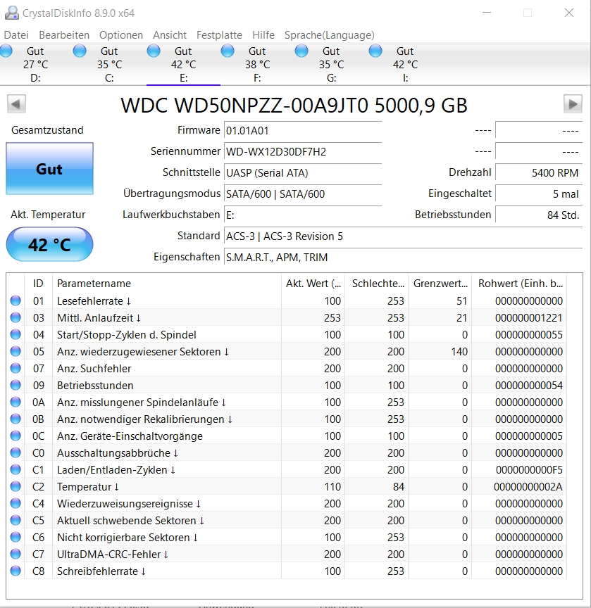
Task: Click the Rohwert column header
Action: [519, 284]
